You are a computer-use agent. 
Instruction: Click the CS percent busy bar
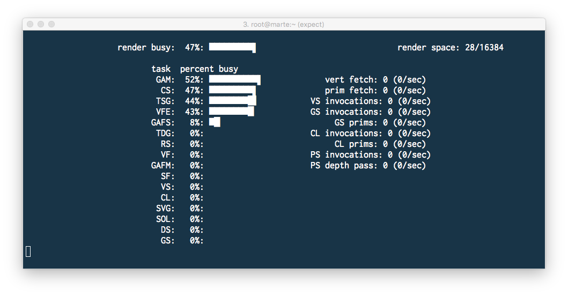(232, 91)
